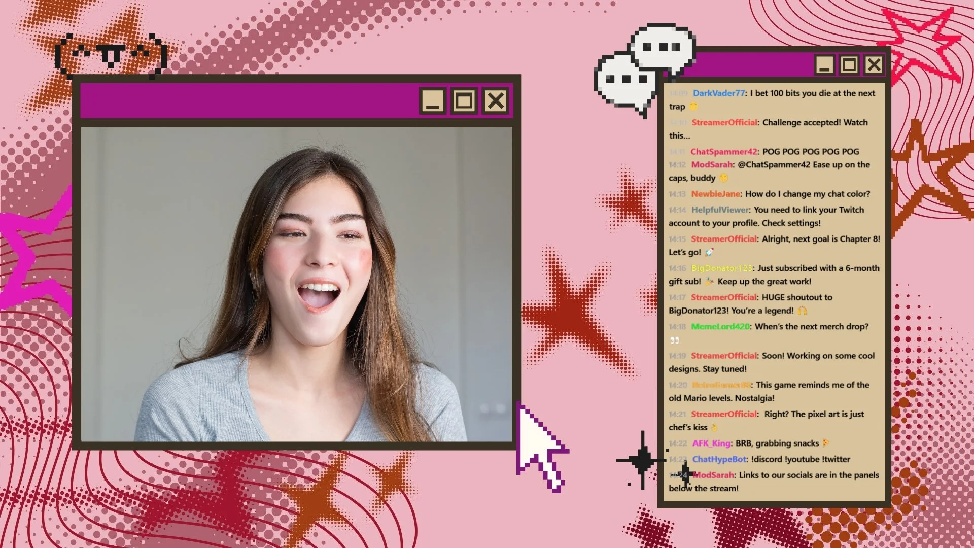Click the "!discord !youtube !twitter" command text

click(x=801, y=459)
